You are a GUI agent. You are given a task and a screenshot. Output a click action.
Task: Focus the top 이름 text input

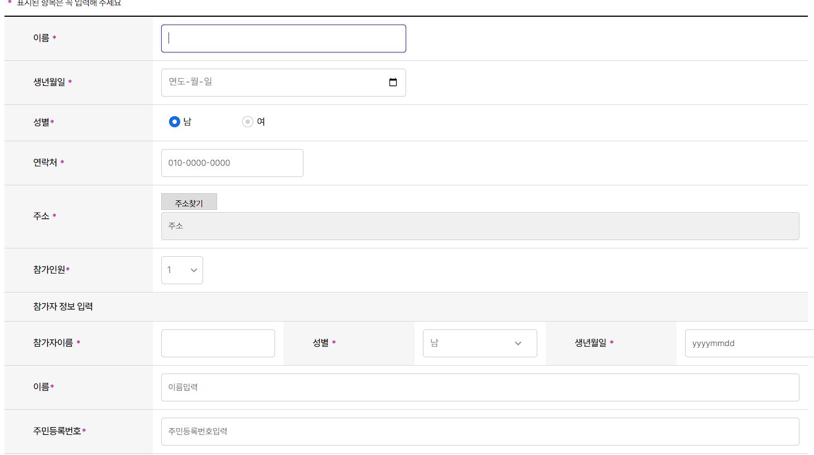(x=283, y=39)
